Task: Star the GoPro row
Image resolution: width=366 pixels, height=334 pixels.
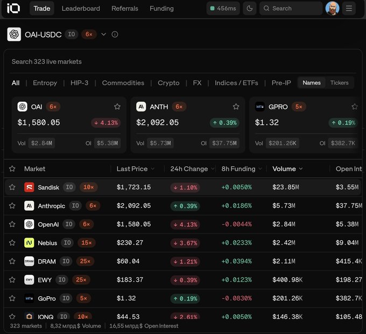Action: [12, 298]
